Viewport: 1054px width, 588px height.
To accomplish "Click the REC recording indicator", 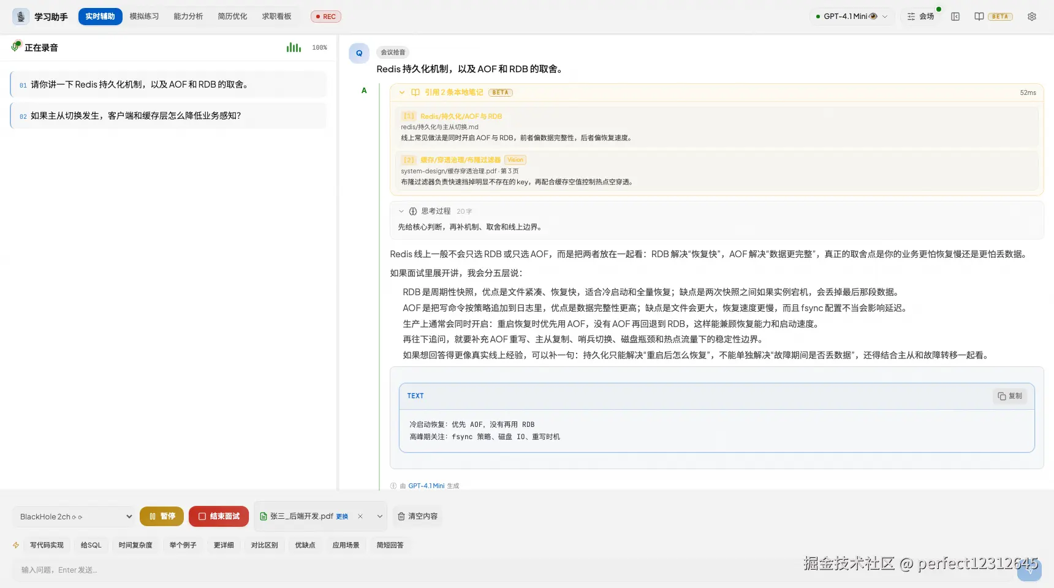I will click(x=326, y=17).
